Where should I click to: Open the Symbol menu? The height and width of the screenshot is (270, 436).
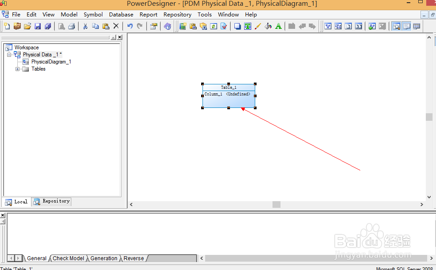[93, 15]
